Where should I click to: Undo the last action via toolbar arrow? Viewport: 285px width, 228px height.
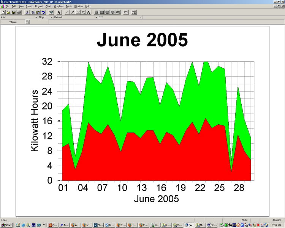tap(43, 12)
